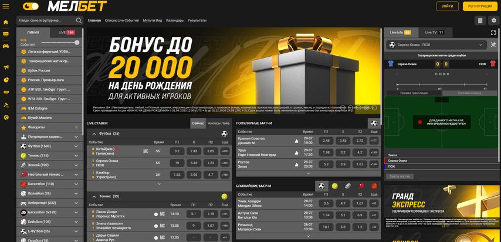
Task: Expand Баскетбол (110) category
Action: pyautogui.click(x=49, y=184)
